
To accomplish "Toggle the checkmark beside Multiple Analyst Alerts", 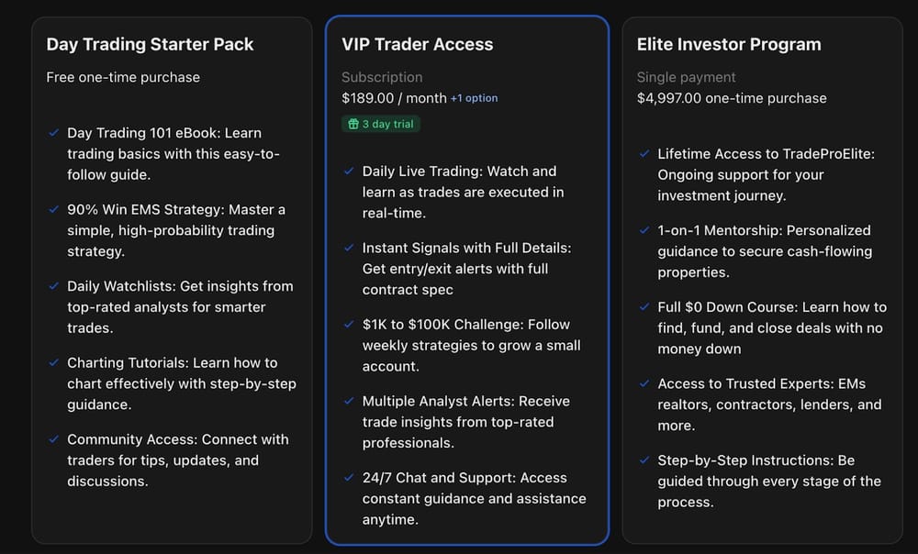I will click(x=349, y=401).
